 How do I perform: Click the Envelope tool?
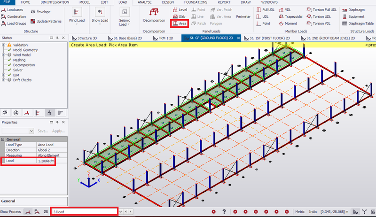[x=40, y=12]
